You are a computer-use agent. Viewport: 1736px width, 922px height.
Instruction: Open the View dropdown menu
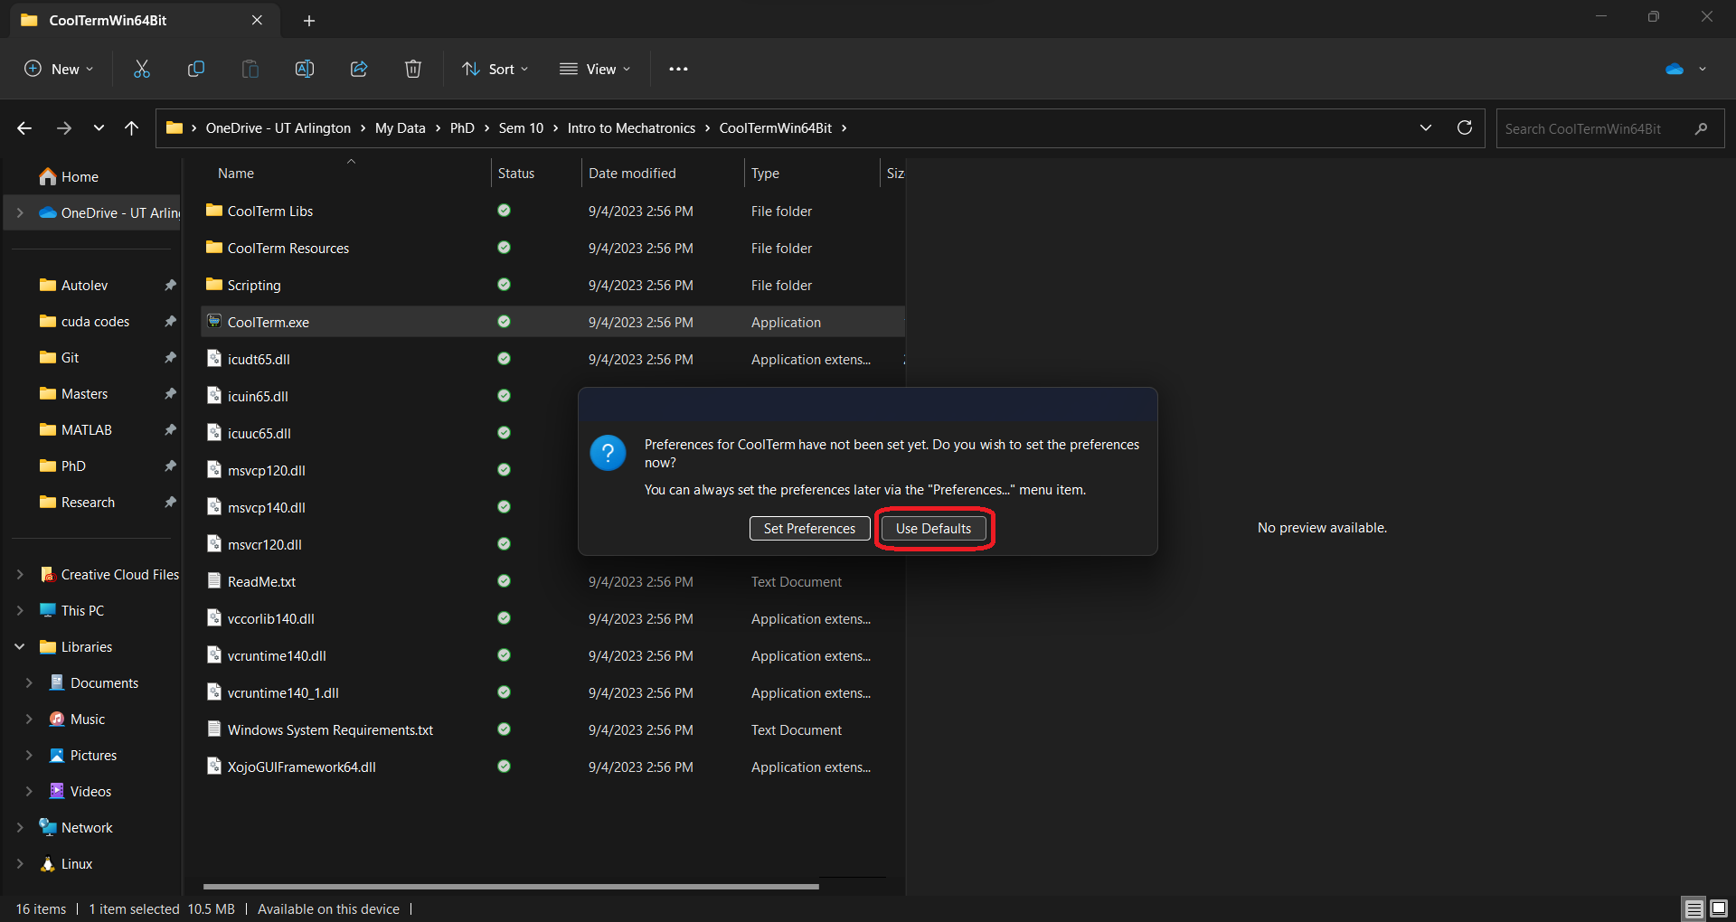[x=595, y=69]
